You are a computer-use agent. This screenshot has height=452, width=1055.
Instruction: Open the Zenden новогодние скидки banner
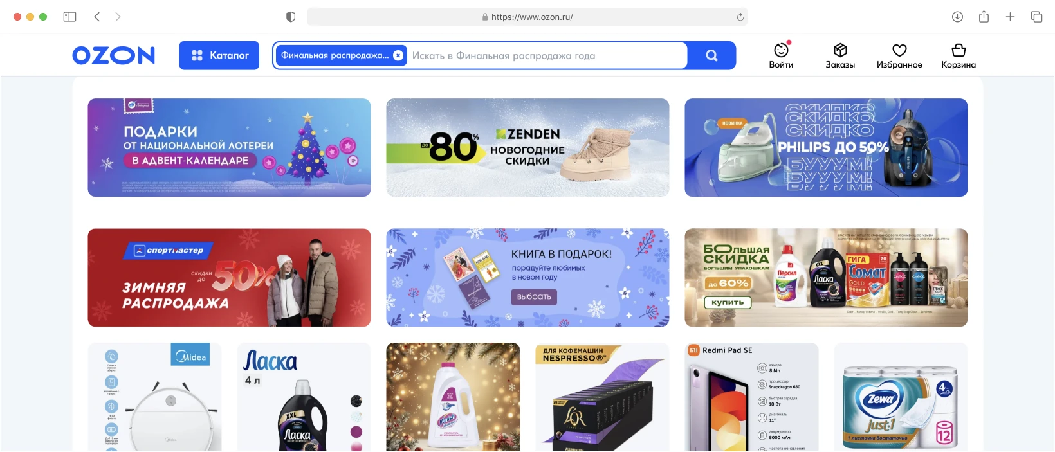coord(527,147)
